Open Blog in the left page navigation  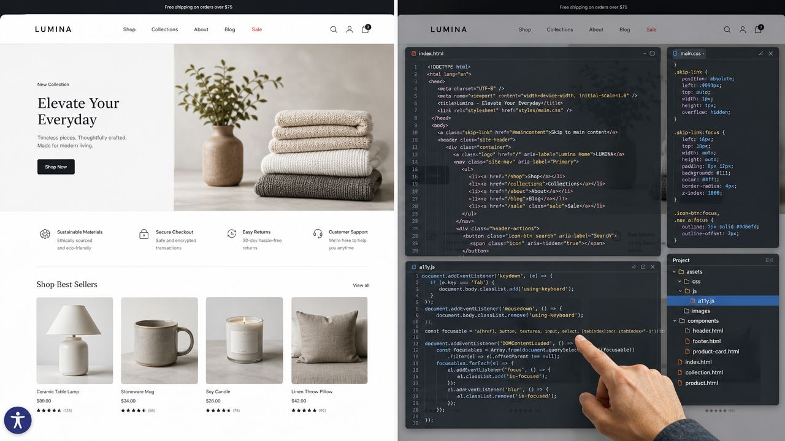pyautogui.click(x=230, y=29)
